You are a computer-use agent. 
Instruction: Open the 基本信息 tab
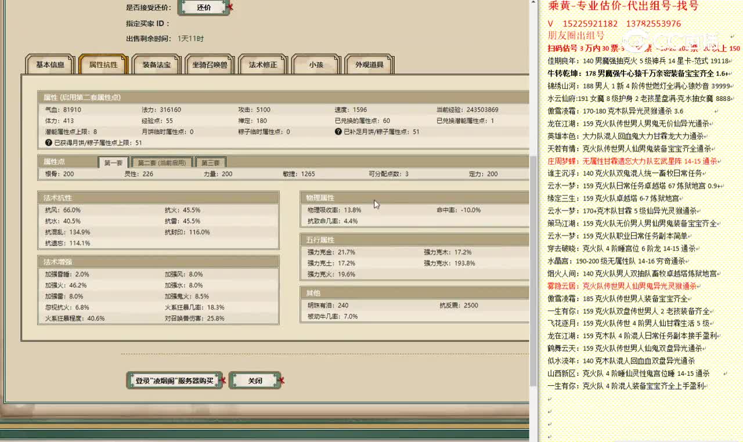(x=51, y=65)
